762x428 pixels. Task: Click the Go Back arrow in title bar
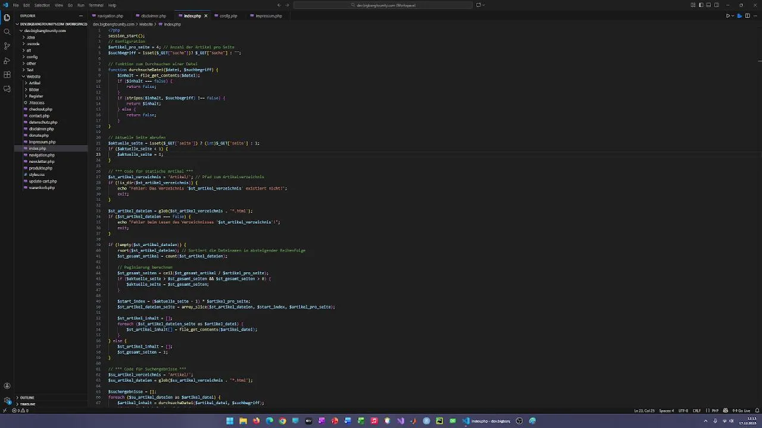coord(280,5)
